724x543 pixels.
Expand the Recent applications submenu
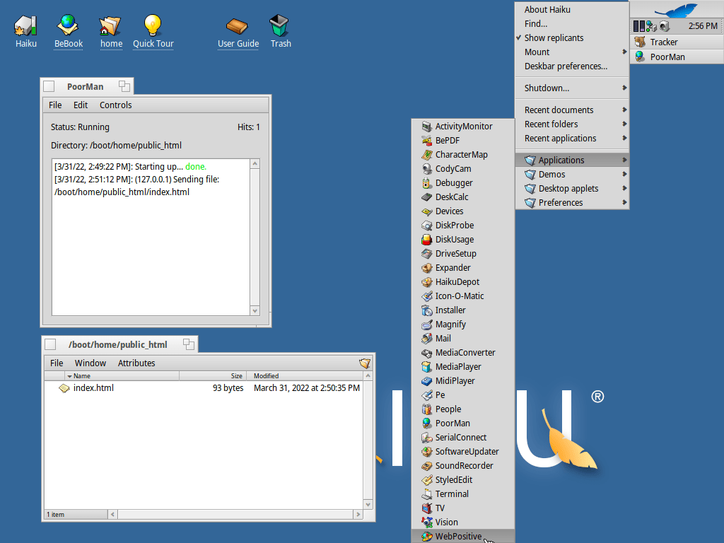pos(572,138)
